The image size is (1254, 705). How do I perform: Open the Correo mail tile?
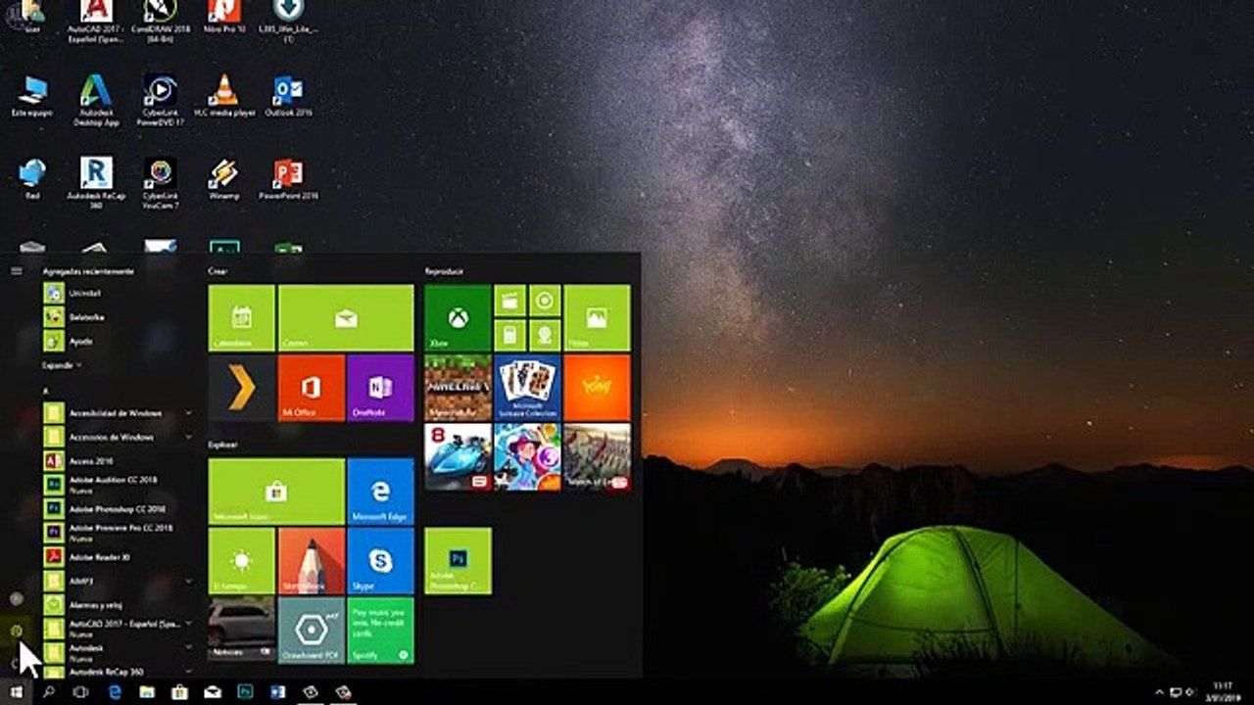click(346, 317)
